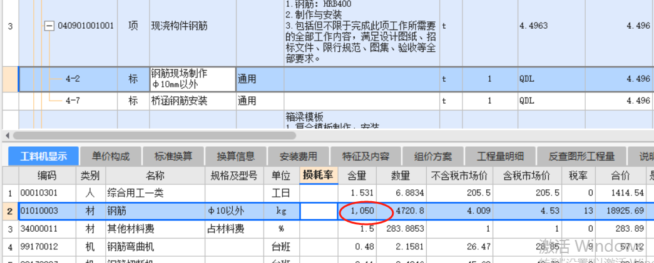Click the QDL cell in the 4-2 row
This screenshot has height=263, width=654.
(x=551, y=79)
